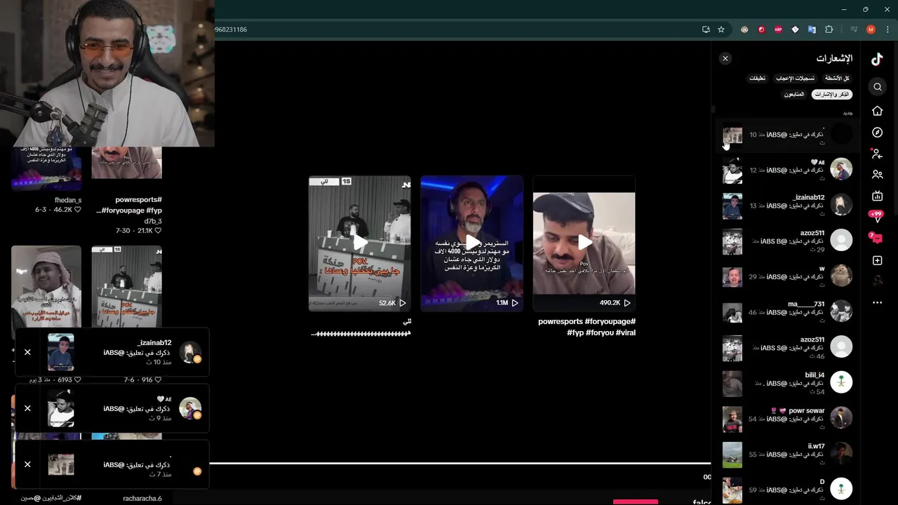Click the owl-face extension icon
This screenshot has height=505, width=898.
coord(744,29)
